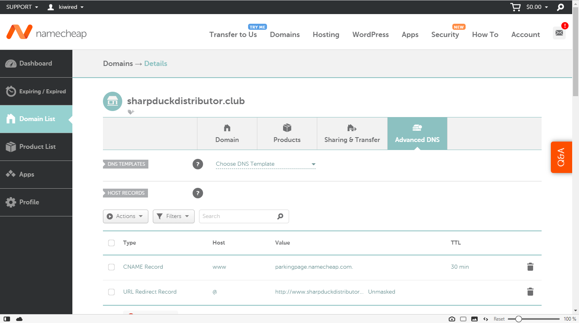
Task: Click the Type column header
Action: [129, 243]
